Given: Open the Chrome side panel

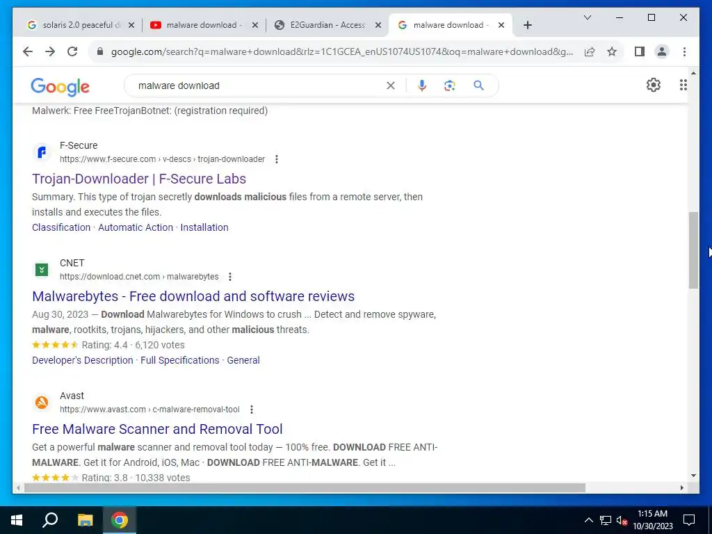Looking at the screenshot, I should 640,51.
